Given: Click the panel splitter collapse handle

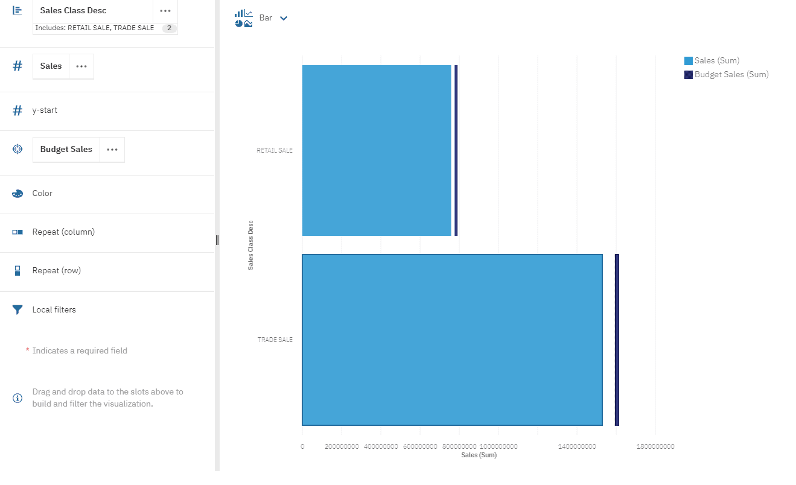Looking at the screenshot, I should click(217, 240).
